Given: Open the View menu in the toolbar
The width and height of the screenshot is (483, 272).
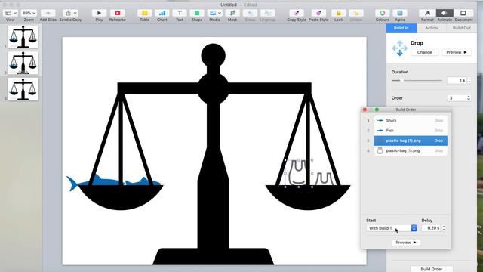Looking at the screenshot, I should [11, 13].
